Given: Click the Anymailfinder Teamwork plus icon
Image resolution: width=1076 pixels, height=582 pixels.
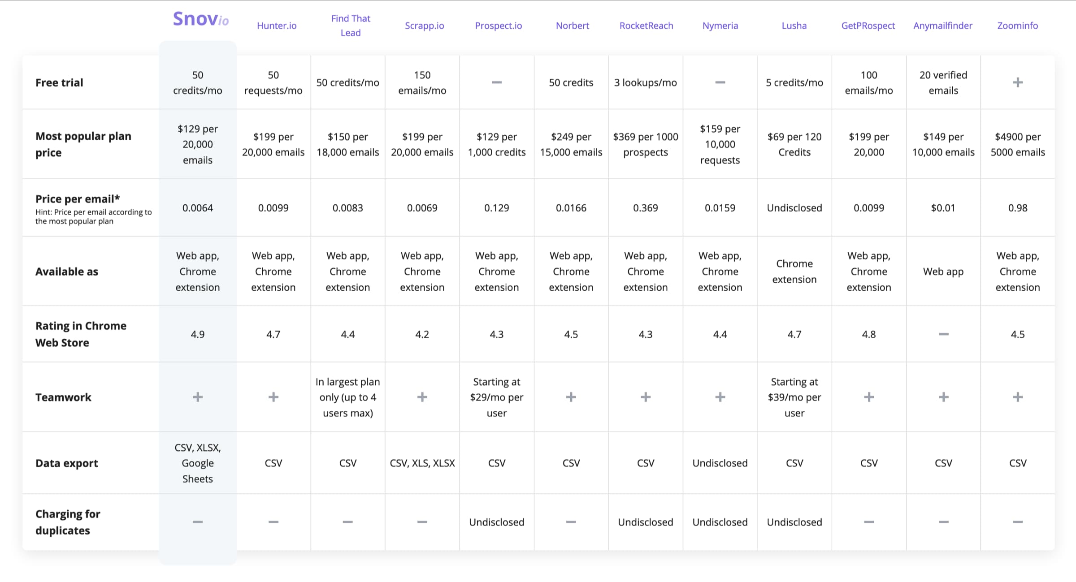Looking at the screenshot, I should click(943, 397).
